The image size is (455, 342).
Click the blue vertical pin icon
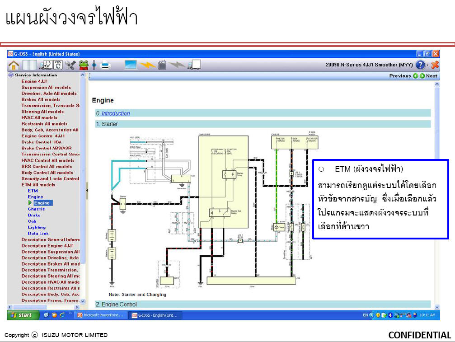(94, 65)
